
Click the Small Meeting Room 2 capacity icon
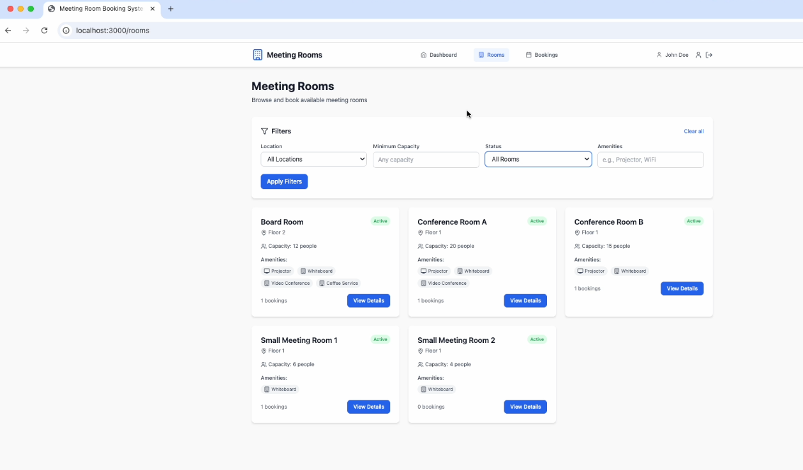[421, 364]
